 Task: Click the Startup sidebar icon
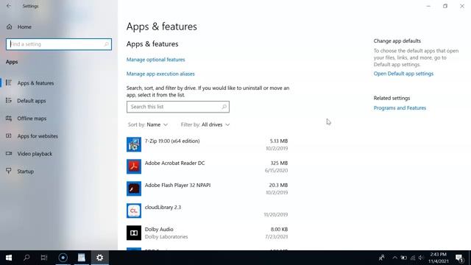tap(9, 171)
